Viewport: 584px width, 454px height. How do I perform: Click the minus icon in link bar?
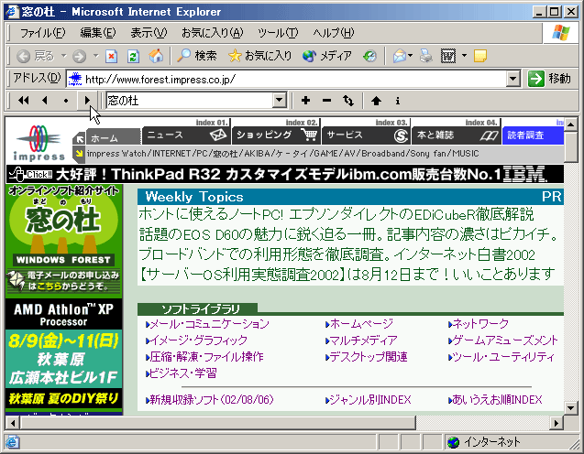pos(326,101)
